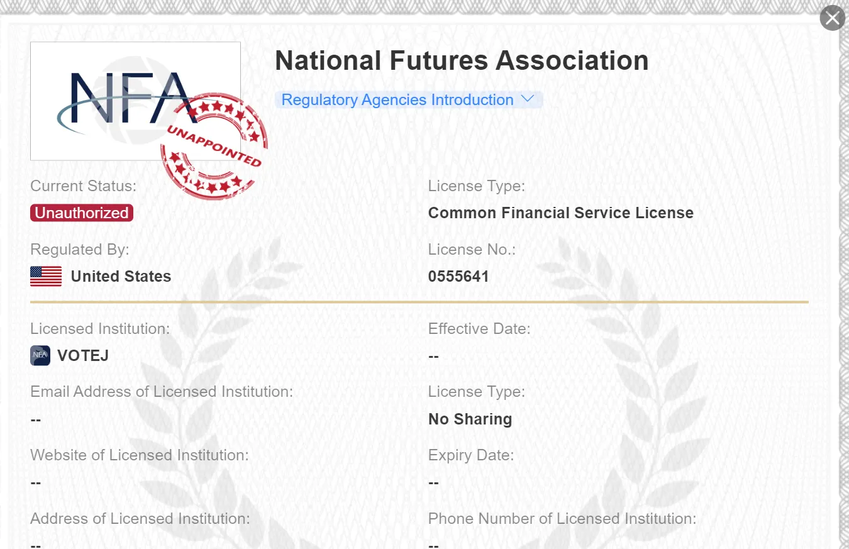The width and height of the screenshot is (849, 549).
Task: Expand Regulatory Agencies Introduction dropdown
Action: [409, 100]
